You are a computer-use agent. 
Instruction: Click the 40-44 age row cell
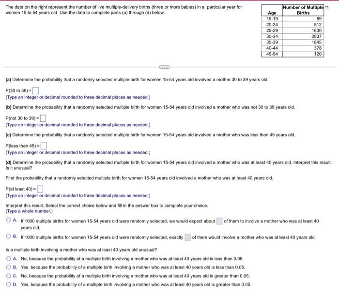(272, 48)
